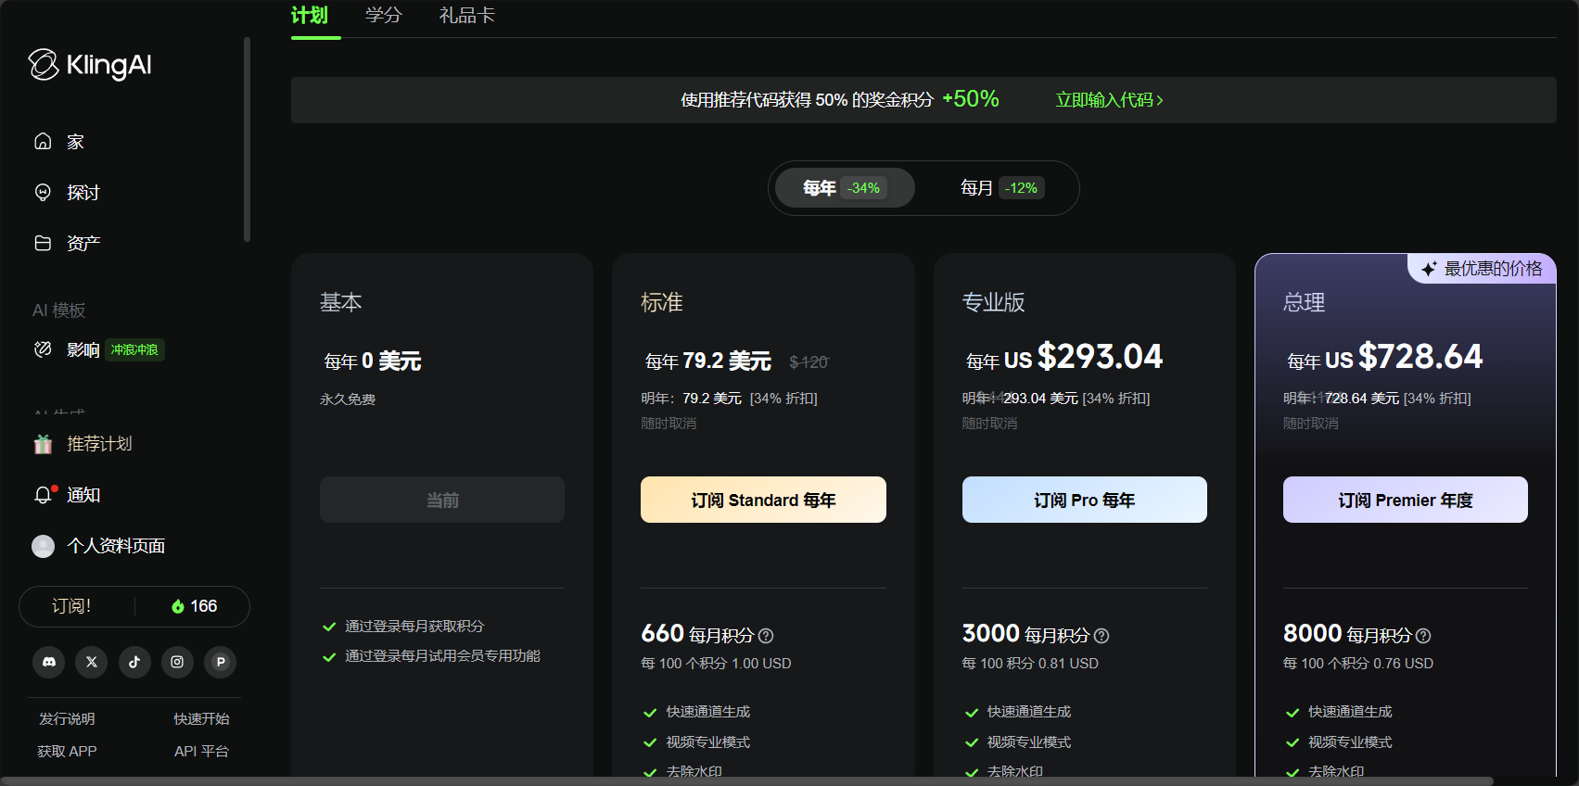Click the help icon beside 3000 每月积分

pyautogui.click(x=1101, y=636)
